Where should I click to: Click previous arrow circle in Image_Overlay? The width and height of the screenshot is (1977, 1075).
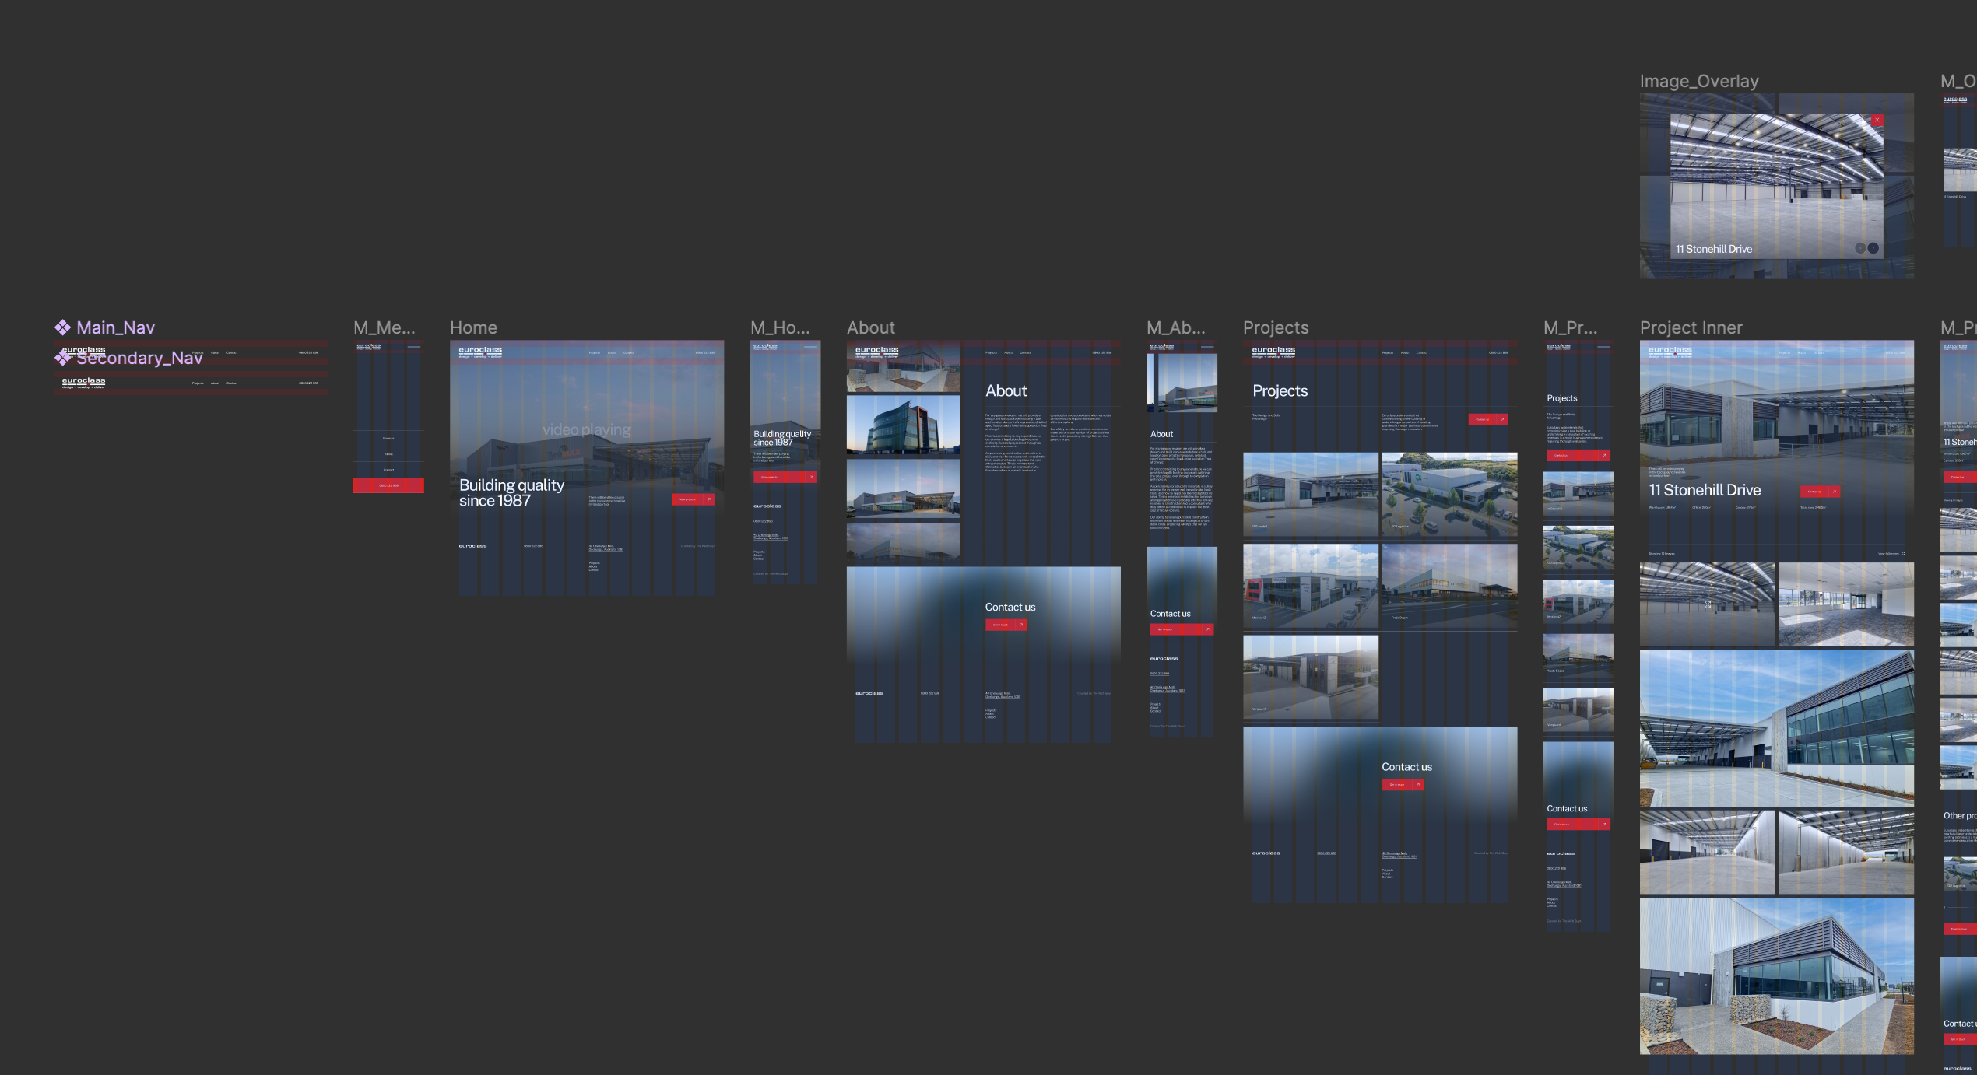pos(1860,248)
